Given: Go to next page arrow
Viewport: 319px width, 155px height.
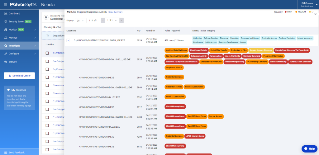Looking at the screenshot, I should pyautogui.click(x=121, y=21).
